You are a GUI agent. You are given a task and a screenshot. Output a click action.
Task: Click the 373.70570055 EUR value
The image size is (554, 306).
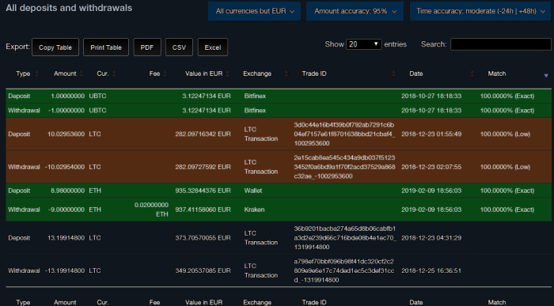203,238
